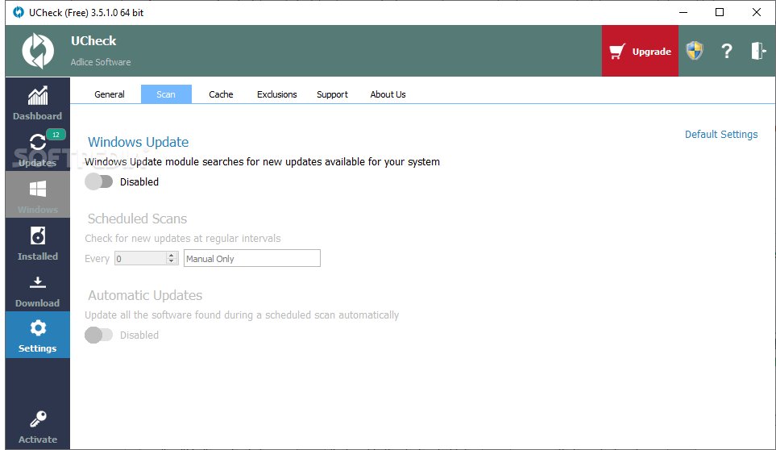The height and width of the screenshot is (450, 776).
Task: Click the exit door icon in header
Action: pyautogui.click(x=758, y=51)
